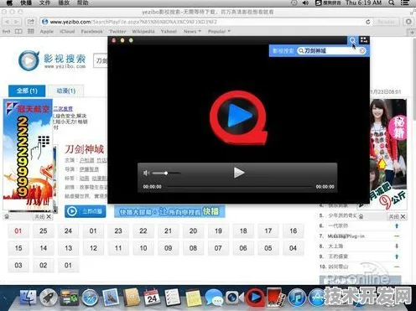Start playback with the player's play button
Viewport: 416px width, 311px height.
tap(239, 173)
